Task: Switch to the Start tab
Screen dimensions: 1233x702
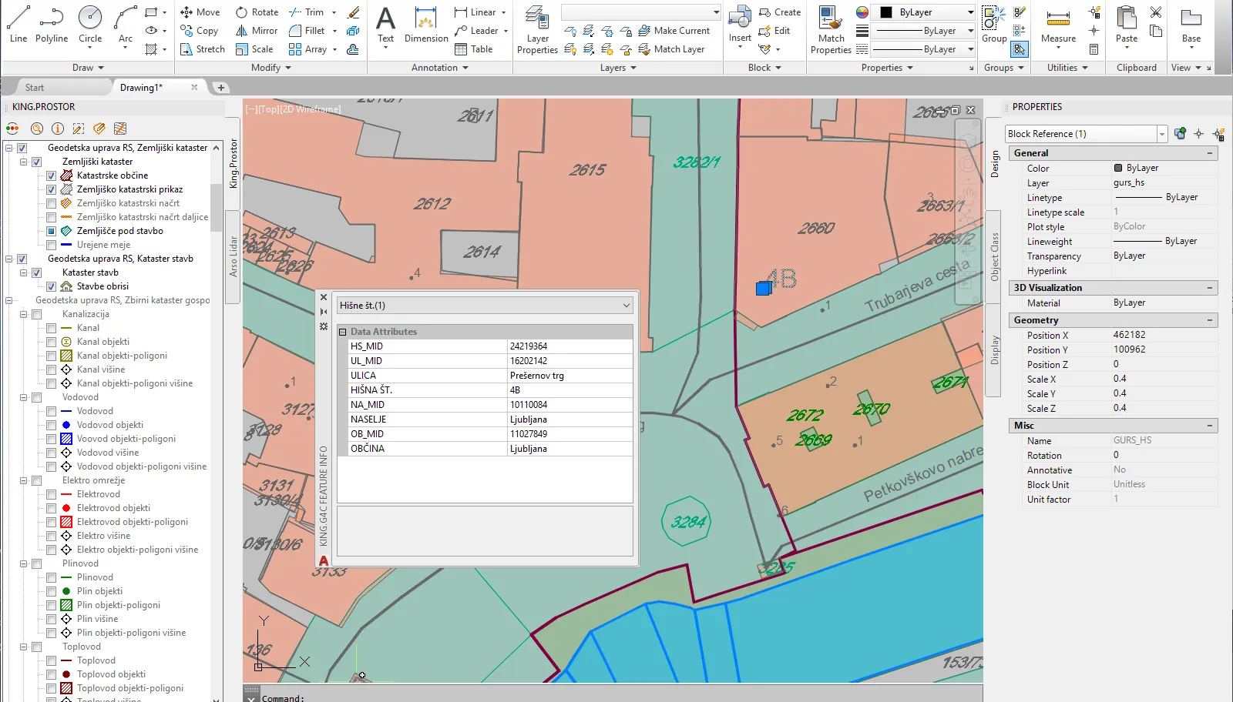Action: (x=35, y=88)
